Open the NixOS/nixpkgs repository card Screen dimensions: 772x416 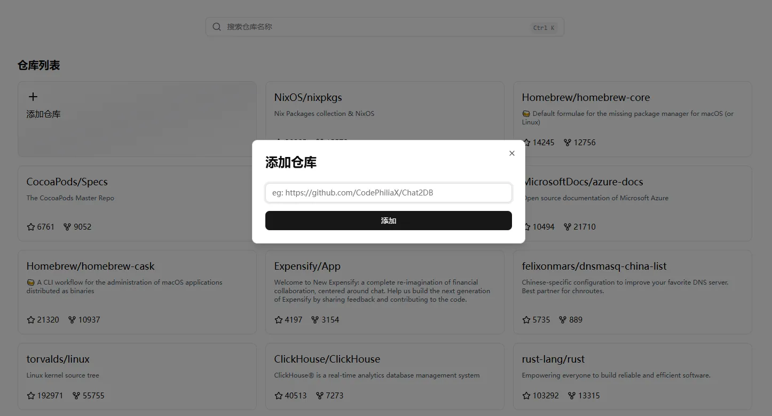pos(308,98)
